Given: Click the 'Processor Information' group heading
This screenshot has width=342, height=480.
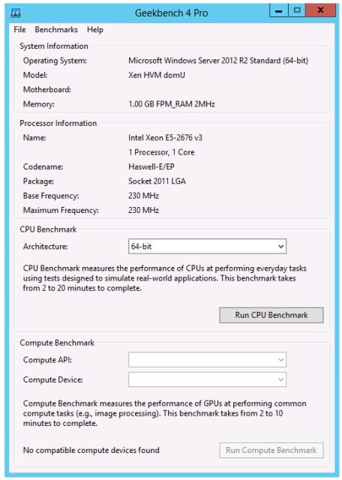Looking at the screenshot, I should 58,123.
